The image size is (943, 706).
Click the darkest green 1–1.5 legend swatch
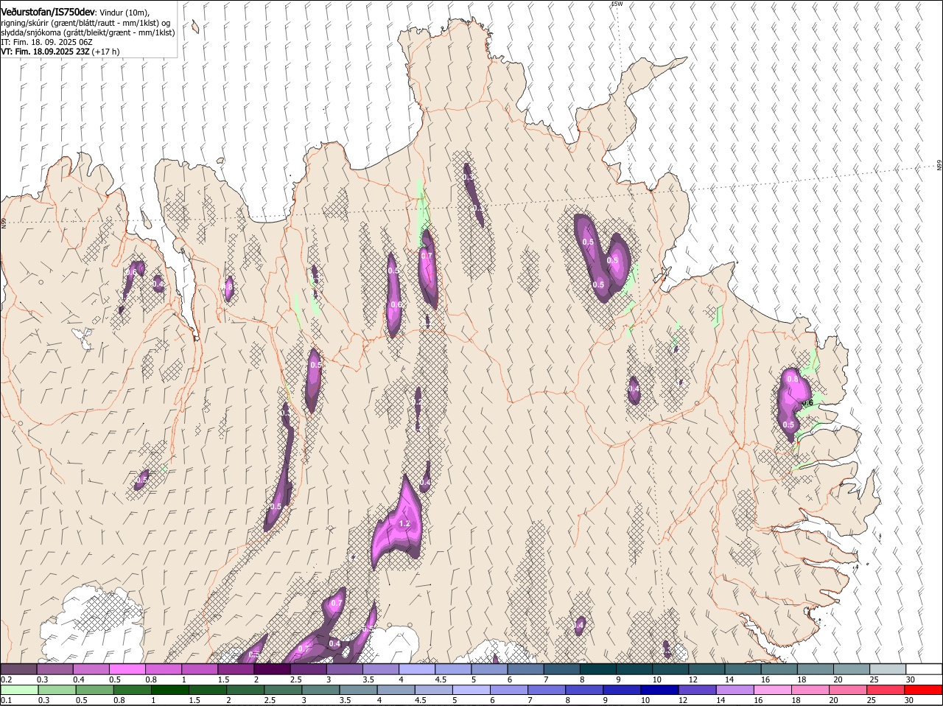point(170,690)
